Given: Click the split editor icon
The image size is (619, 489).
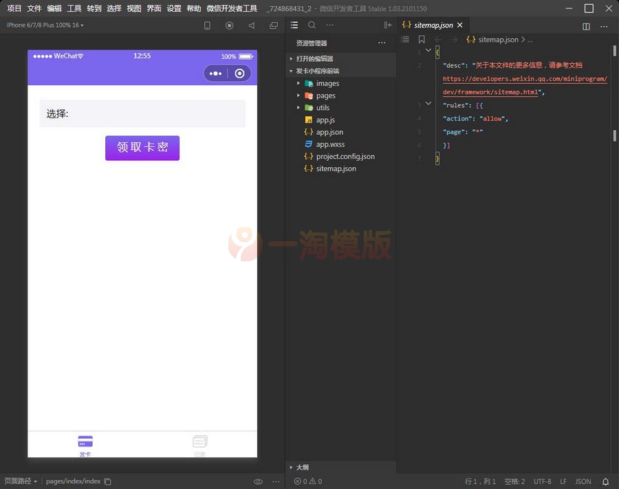Looking at the screenshot, I should coord(586,26).
